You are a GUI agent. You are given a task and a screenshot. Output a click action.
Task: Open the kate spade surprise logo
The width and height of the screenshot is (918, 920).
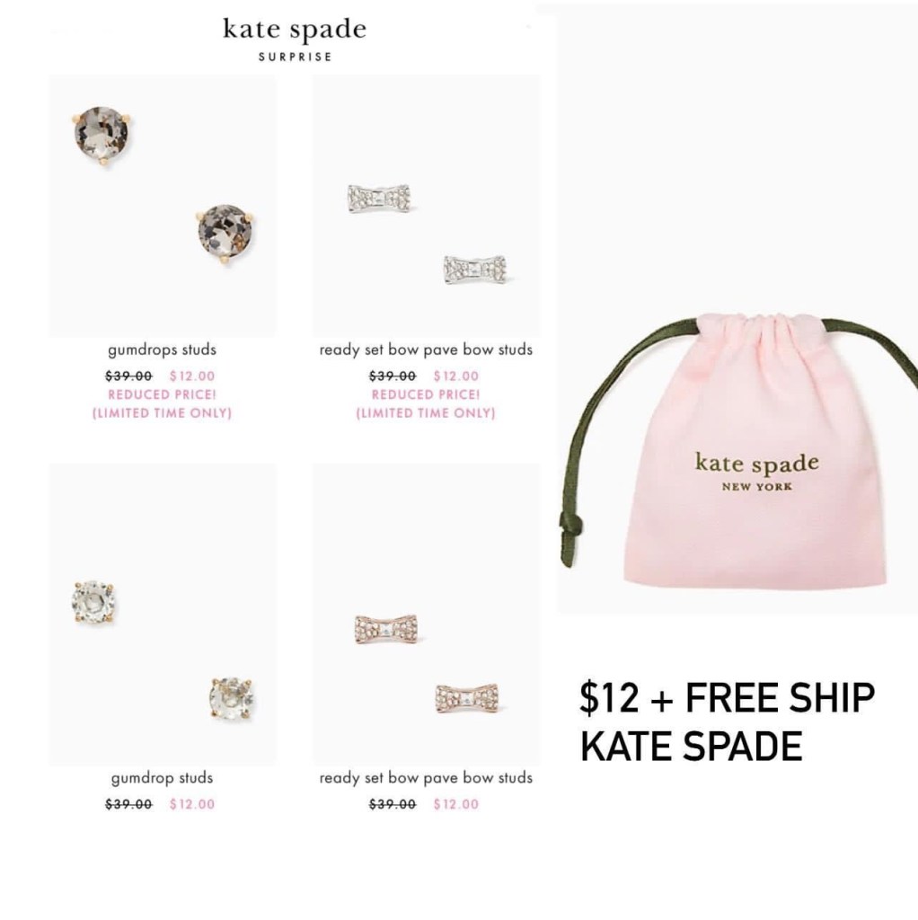coord(295,40)
